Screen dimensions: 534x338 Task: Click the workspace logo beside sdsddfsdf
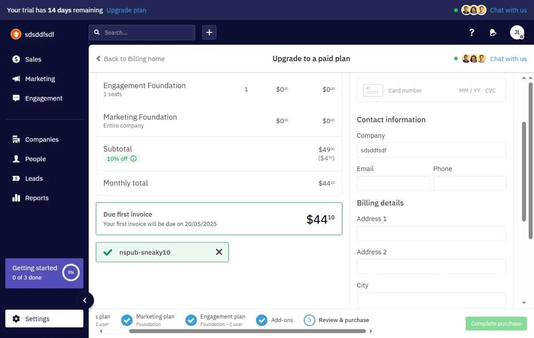pos(16,34)
